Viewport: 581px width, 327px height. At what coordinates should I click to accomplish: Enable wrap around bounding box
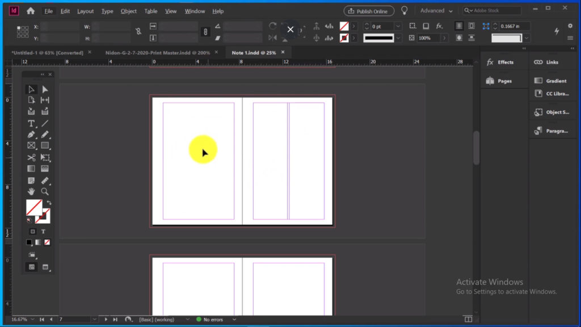coord(471,26)
